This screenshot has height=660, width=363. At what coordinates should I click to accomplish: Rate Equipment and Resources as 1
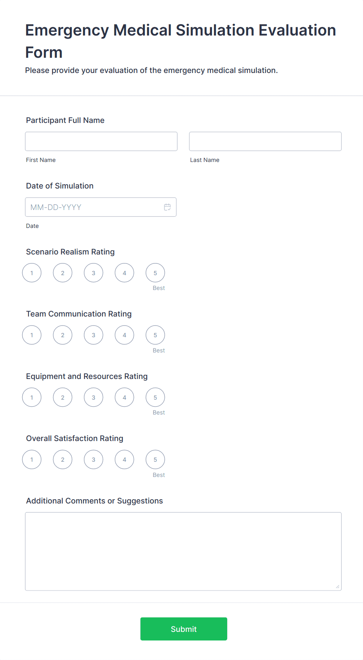[32, 397]
